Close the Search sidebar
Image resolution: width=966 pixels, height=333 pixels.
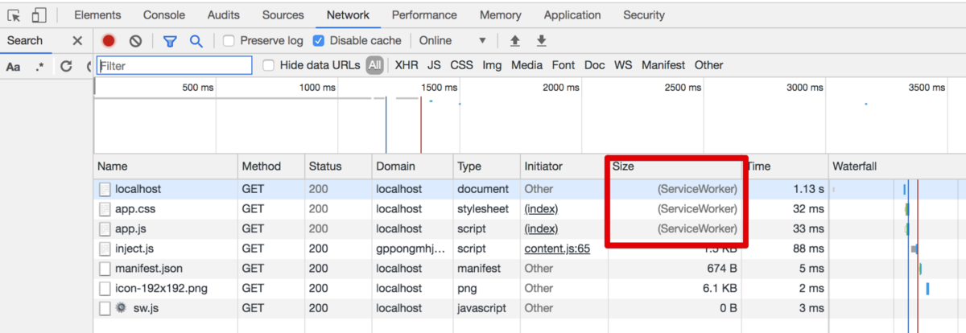point(77,41)
